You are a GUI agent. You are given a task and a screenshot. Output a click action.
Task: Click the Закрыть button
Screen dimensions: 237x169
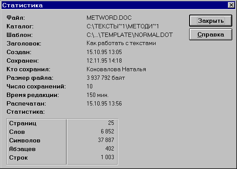[211, 21]
